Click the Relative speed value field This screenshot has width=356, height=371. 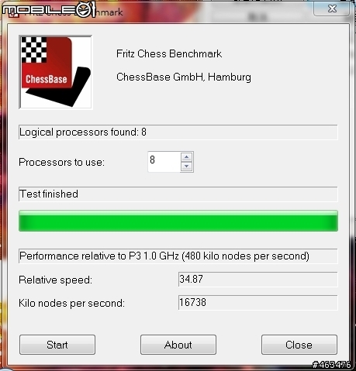[x=257, y=279]
